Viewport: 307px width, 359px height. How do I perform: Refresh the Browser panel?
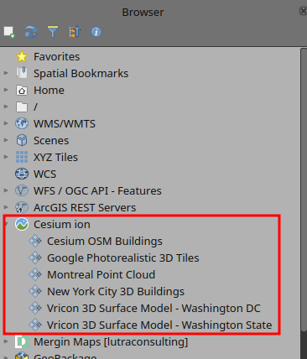[x=31, y=32]
